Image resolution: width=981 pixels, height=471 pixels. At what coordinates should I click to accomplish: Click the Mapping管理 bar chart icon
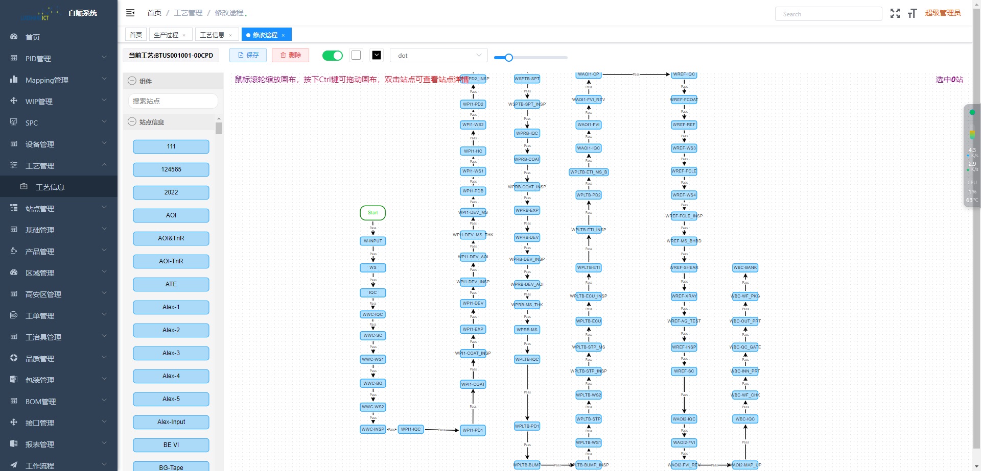click(14, 80)
